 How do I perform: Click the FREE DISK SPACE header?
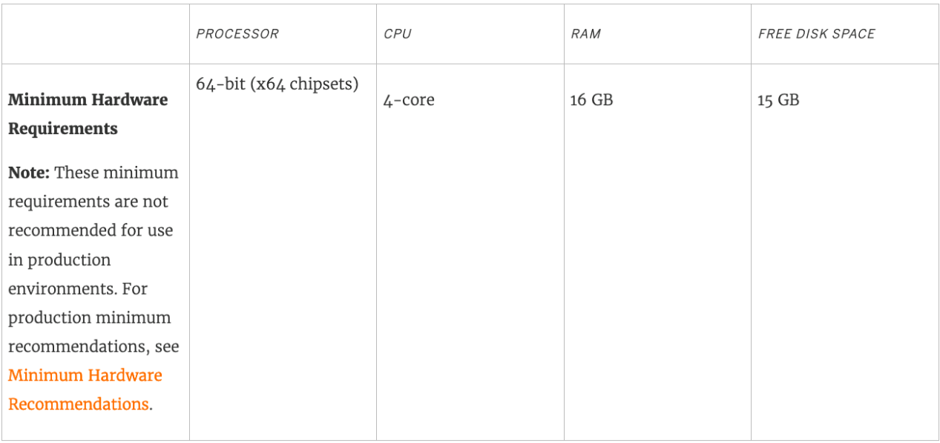point(816,34)
